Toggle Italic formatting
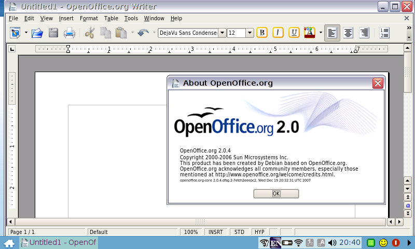415x249 pixels. 278,33
